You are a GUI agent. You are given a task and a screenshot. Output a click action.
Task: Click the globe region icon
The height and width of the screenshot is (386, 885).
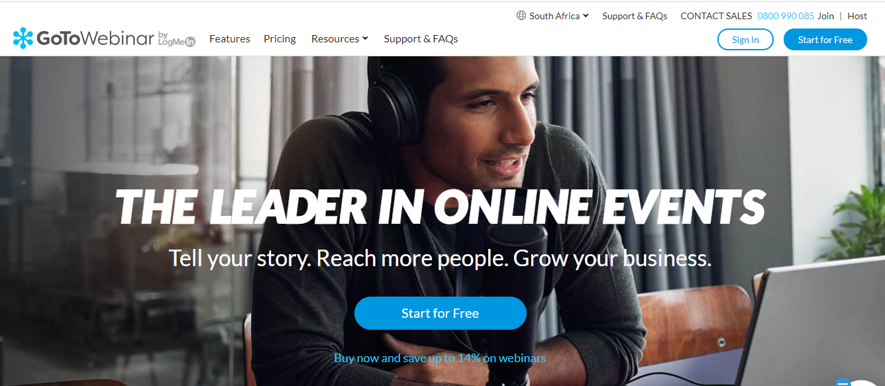click(x=521, y=16)
